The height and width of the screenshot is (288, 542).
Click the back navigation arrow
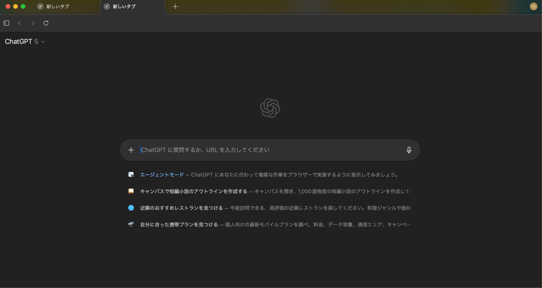pyautogui.click(x=20, y=23)
